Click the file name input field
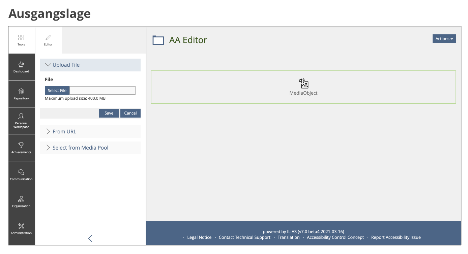 coord(103,90)
